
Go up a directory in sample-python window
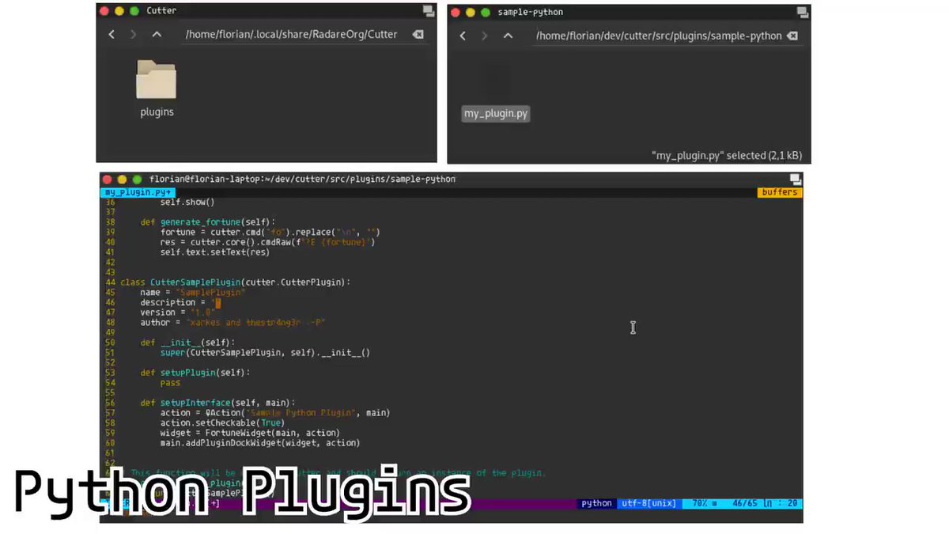(x=508, y=36)
